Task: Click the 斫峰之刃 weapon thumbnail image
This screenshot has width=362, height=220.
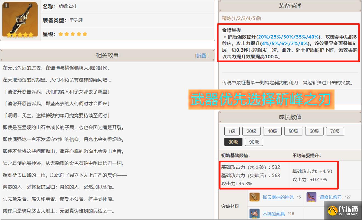Action: [x=20, y=20]
